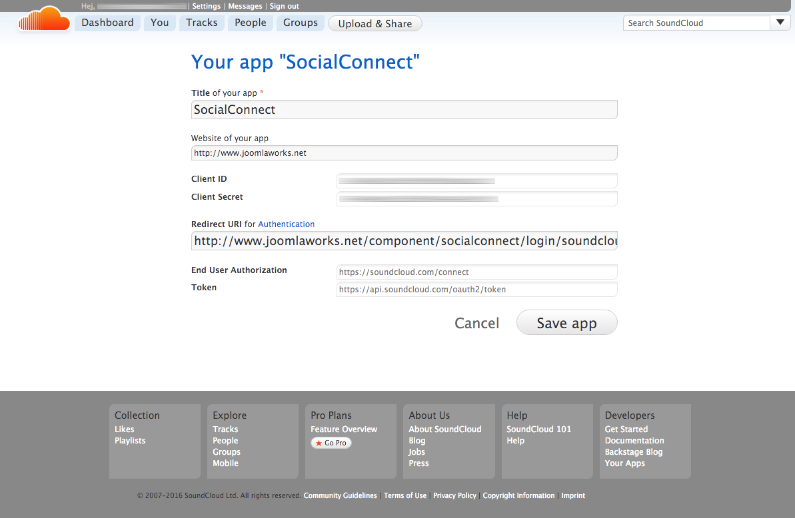
Task: Open the SoundCloud 101 link
Action: pyautogui.click(x=538, y=429)
